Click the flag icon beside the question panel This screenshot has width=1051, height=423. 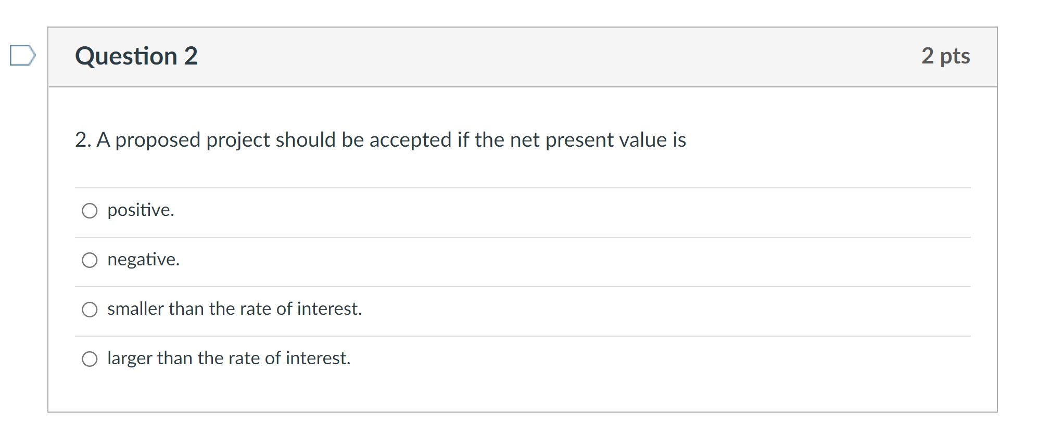pos(22,55)
